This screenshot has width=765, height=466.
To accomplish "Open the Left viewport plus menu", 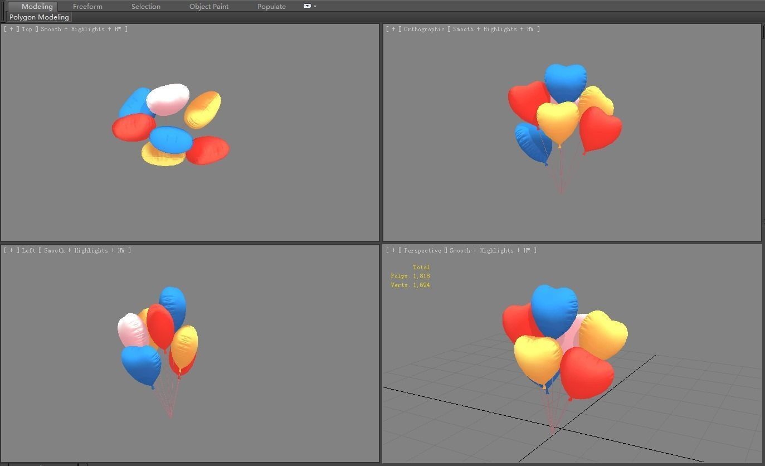I will [x=11, y=250].
